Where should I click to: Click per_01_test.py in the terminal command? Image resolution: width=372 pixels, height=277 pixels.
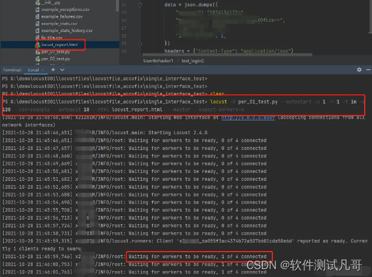coord(258,102)
